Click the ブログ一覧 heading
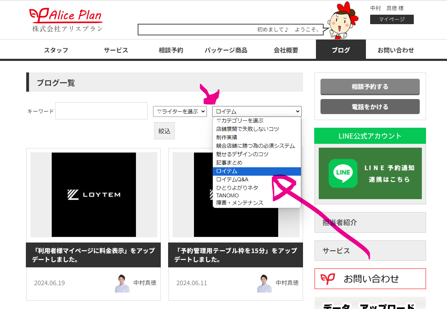447x309 pixels. tap(56, 83)
